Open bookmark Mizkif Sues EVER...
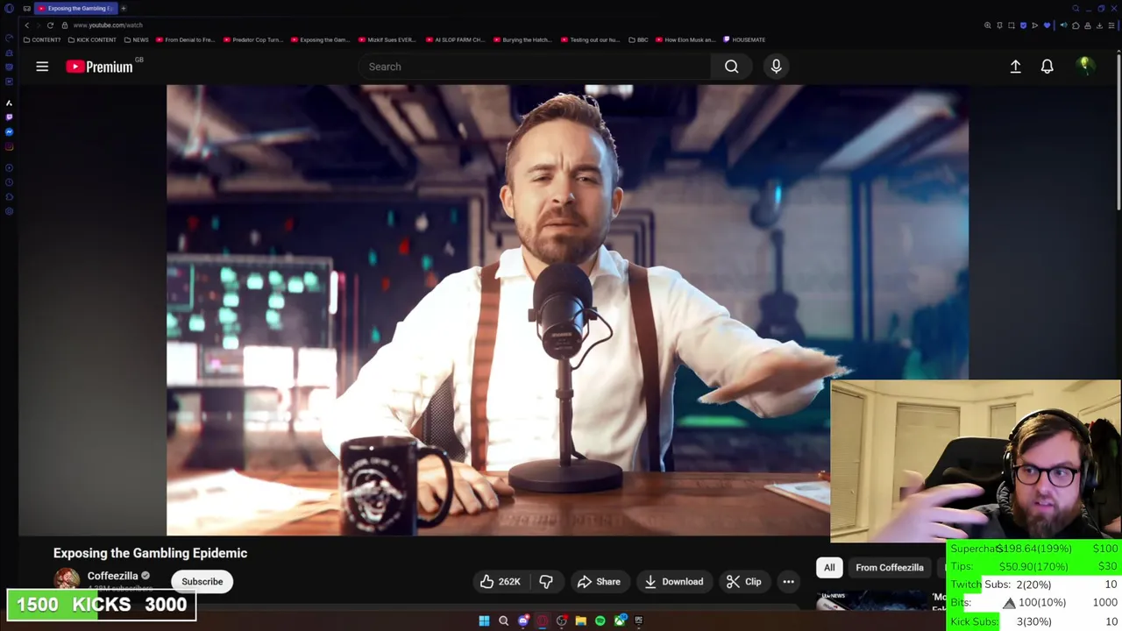Viewport: 1122px width, 631px height. (x=387, y=39)
